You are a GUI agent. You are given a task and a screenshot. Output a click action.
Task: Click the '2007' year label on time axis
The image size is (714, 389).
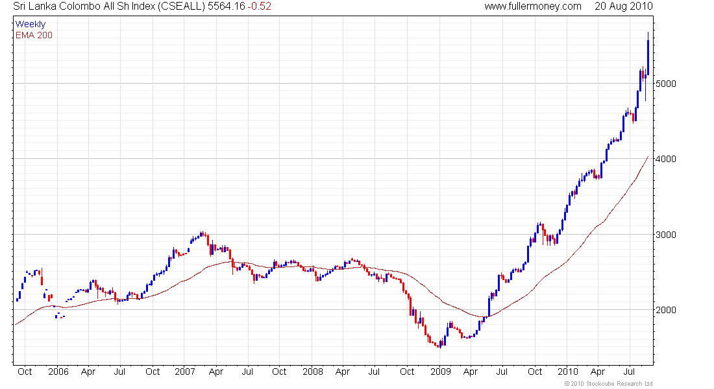(x=185, y=371)
